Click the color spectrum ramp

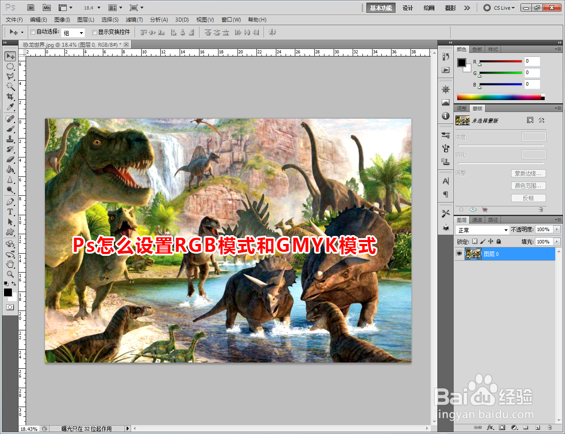coord(501,97)
